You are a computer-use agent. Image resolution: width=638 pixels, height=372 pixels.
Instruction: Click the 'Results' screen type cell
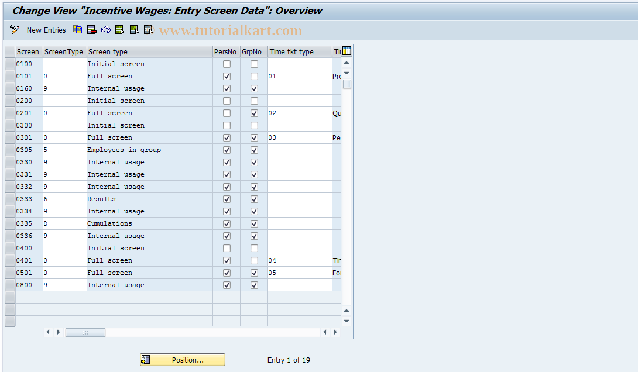click(150, 199)
